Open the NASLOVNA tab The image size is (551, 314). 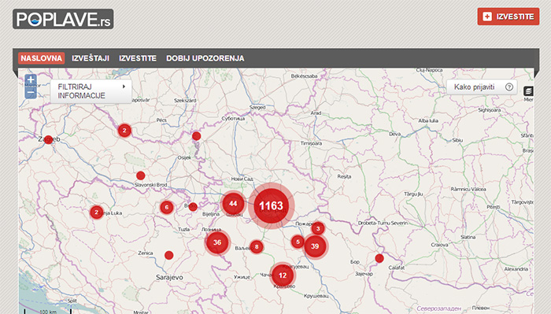pos(41,58)
